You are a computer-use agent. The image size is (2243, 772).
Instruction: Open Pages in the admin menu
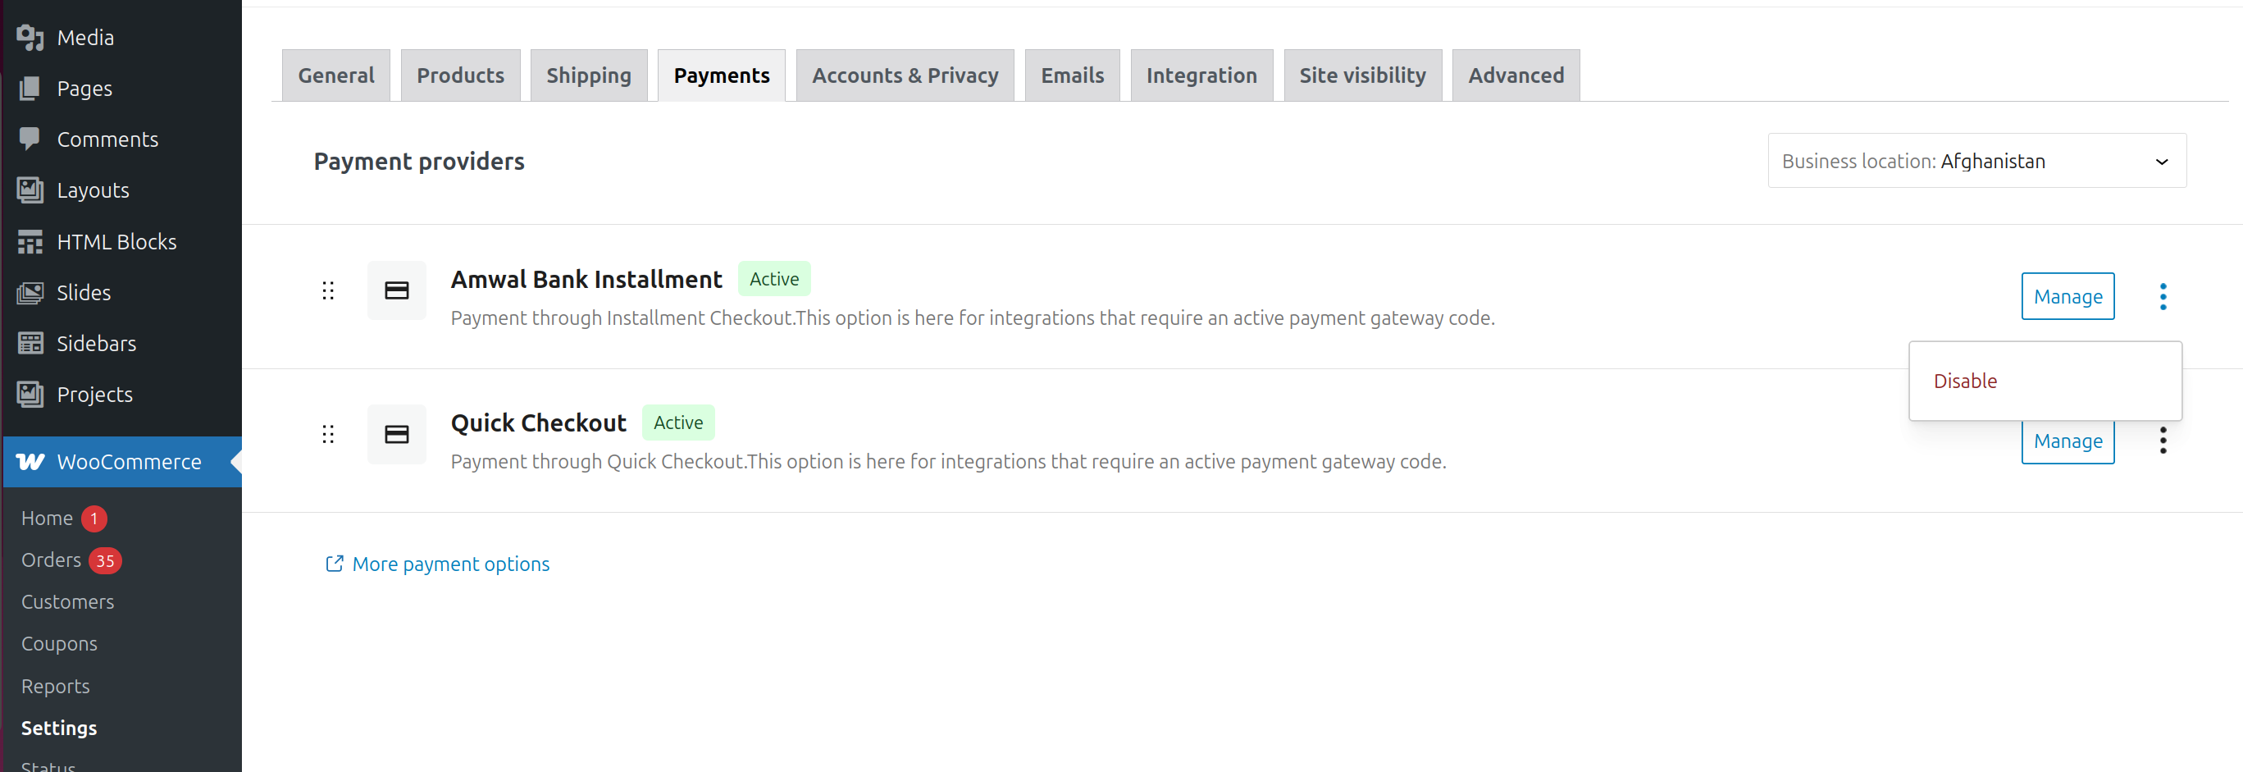[x=84, y=88]
